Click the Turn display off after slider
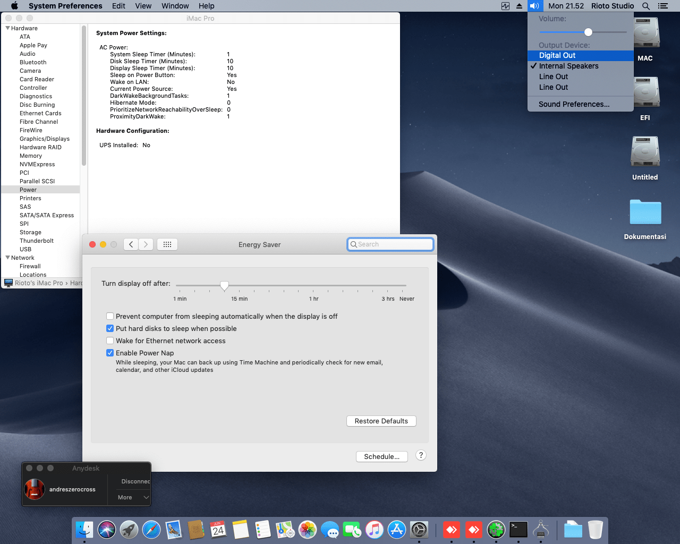 point(225,286)
